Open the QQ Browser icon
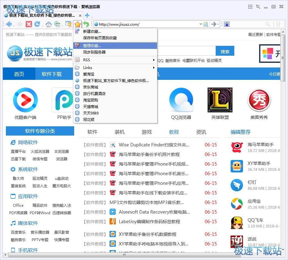The height and width of the screenshot is (260, 288). click(181, 100)
